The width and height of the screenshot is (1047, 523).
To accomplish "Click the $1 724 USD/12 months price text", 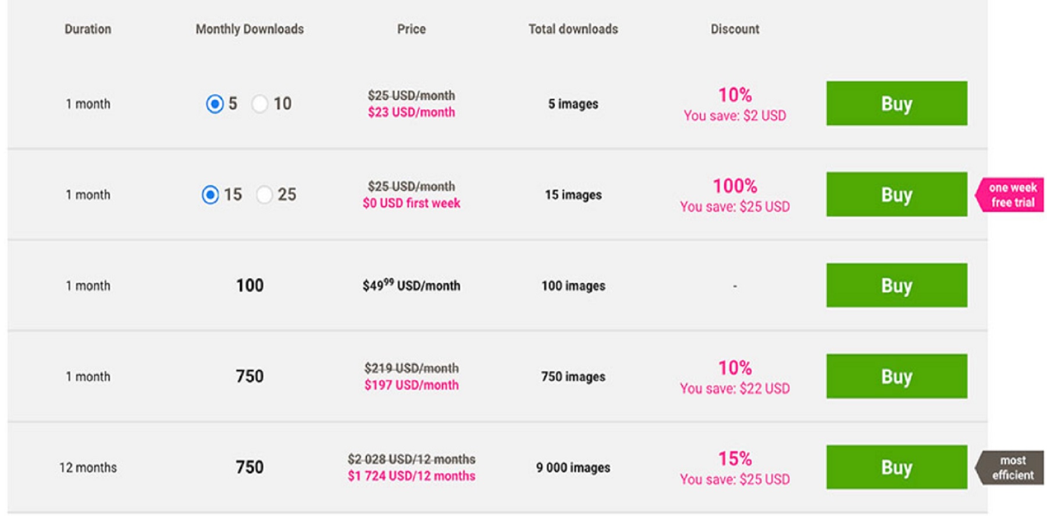I will click(411, 476).
